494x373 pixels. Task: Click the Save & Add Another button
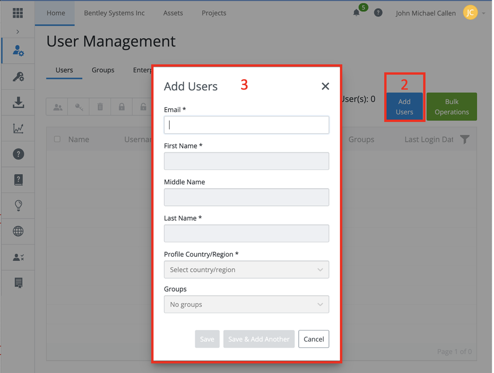point(259,339)
